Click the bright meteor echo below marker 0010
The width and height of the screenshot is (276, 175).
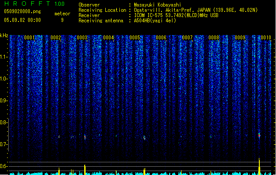pos(259,135)
